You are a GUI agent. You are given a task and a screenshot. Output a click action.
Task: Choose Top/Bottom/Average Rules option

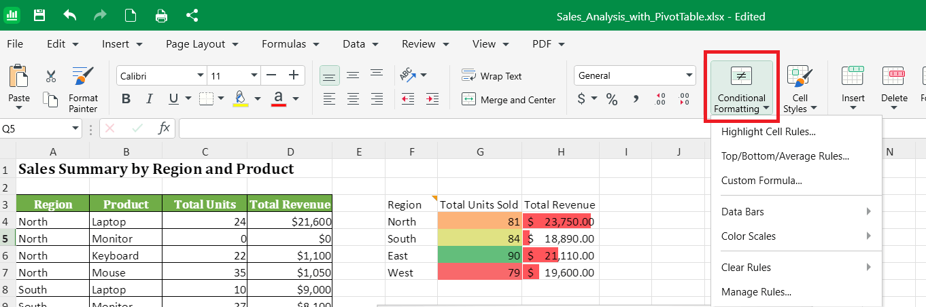point(796,156)
